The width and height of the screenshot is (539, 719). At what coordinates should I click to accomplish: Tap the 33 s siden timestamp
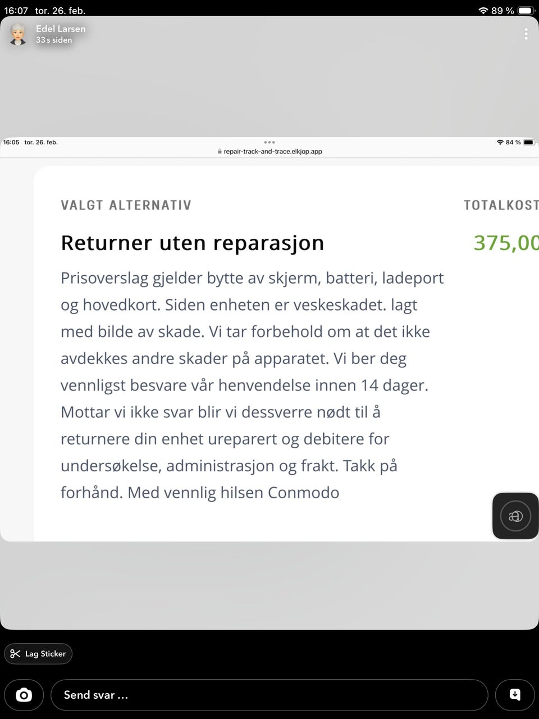54,40
